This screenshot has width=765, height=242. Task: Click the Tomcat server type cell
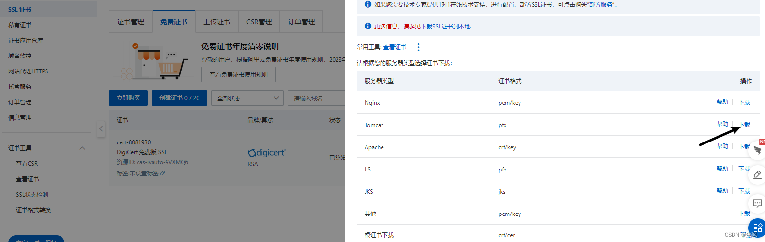click(x=374, y=125)
